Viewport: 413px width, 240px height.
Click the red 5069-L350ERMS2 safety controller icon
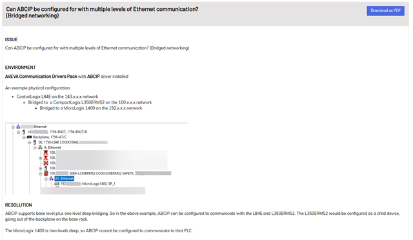pyautogui.click(x=46, y=173)
